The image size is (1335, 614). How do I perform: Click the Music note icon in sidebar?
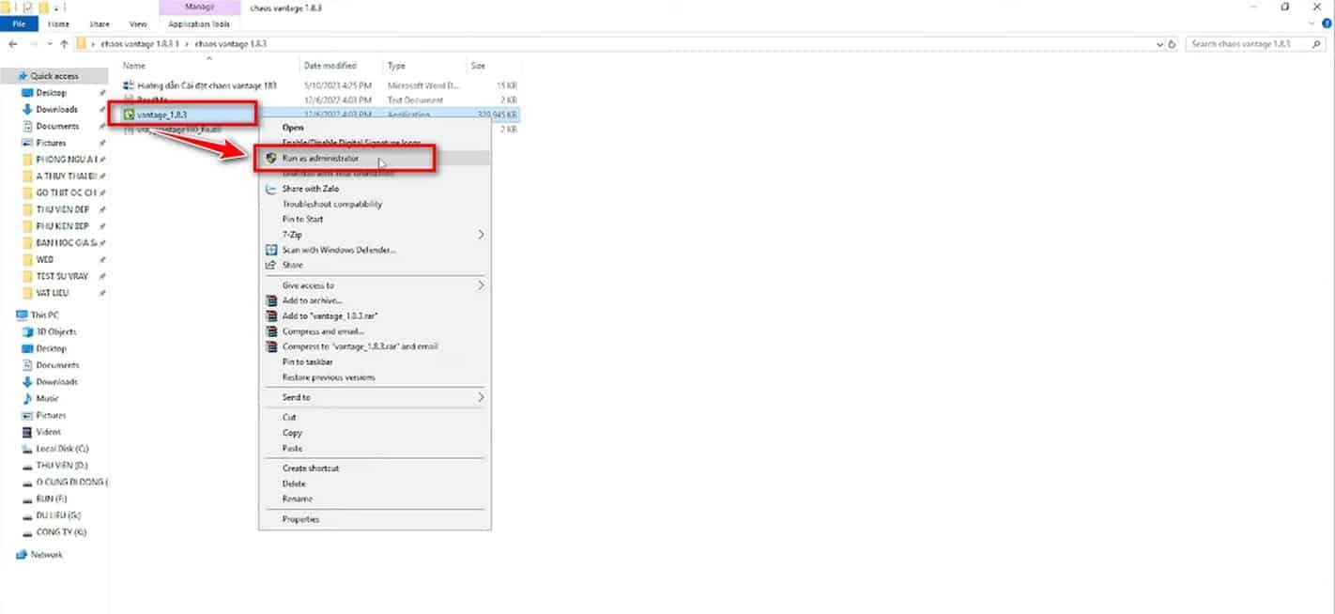pos(27,398)
